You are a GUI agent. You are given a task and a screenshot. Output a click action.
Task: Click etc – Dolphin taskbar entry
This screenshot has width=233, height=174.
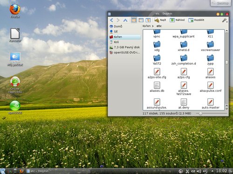click(57, 171)
